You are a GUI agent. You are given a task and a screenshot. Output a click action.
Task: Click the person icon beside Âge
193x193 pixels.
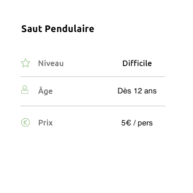click(25, 90)
